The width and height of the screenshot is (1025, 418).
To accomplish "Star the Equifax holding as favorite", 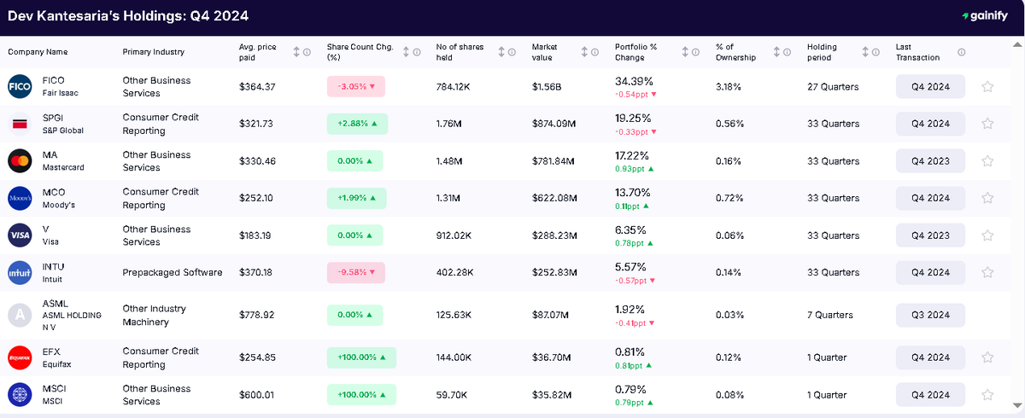I will [x=987, y=357].
